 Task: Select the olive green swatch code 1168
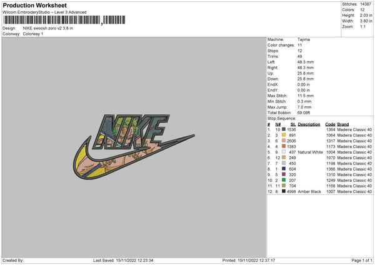[284, 186]
